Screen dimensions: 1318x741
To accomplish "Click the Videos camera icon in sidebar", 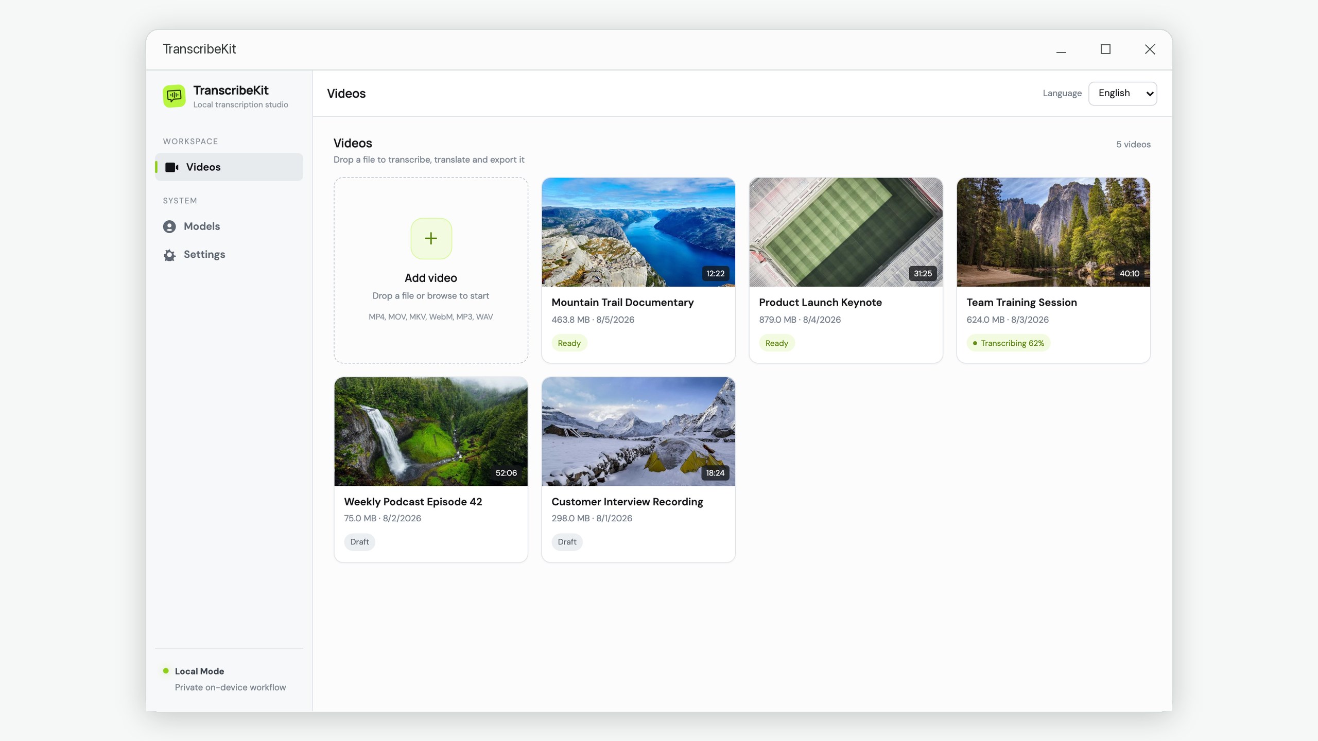I will [171, 167].
